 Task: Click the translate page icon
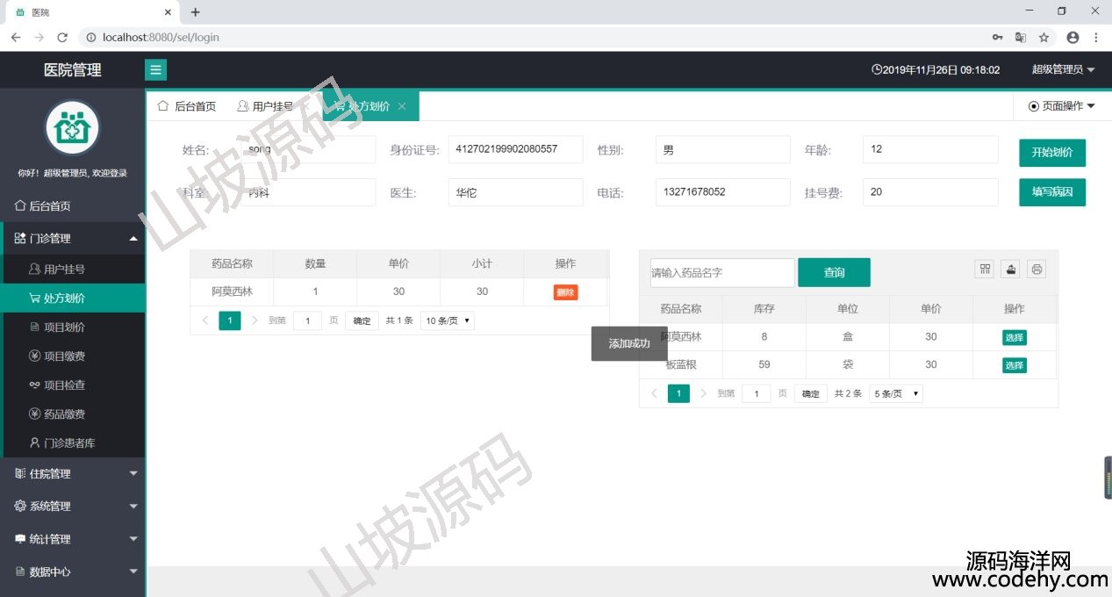point(1021,38)
